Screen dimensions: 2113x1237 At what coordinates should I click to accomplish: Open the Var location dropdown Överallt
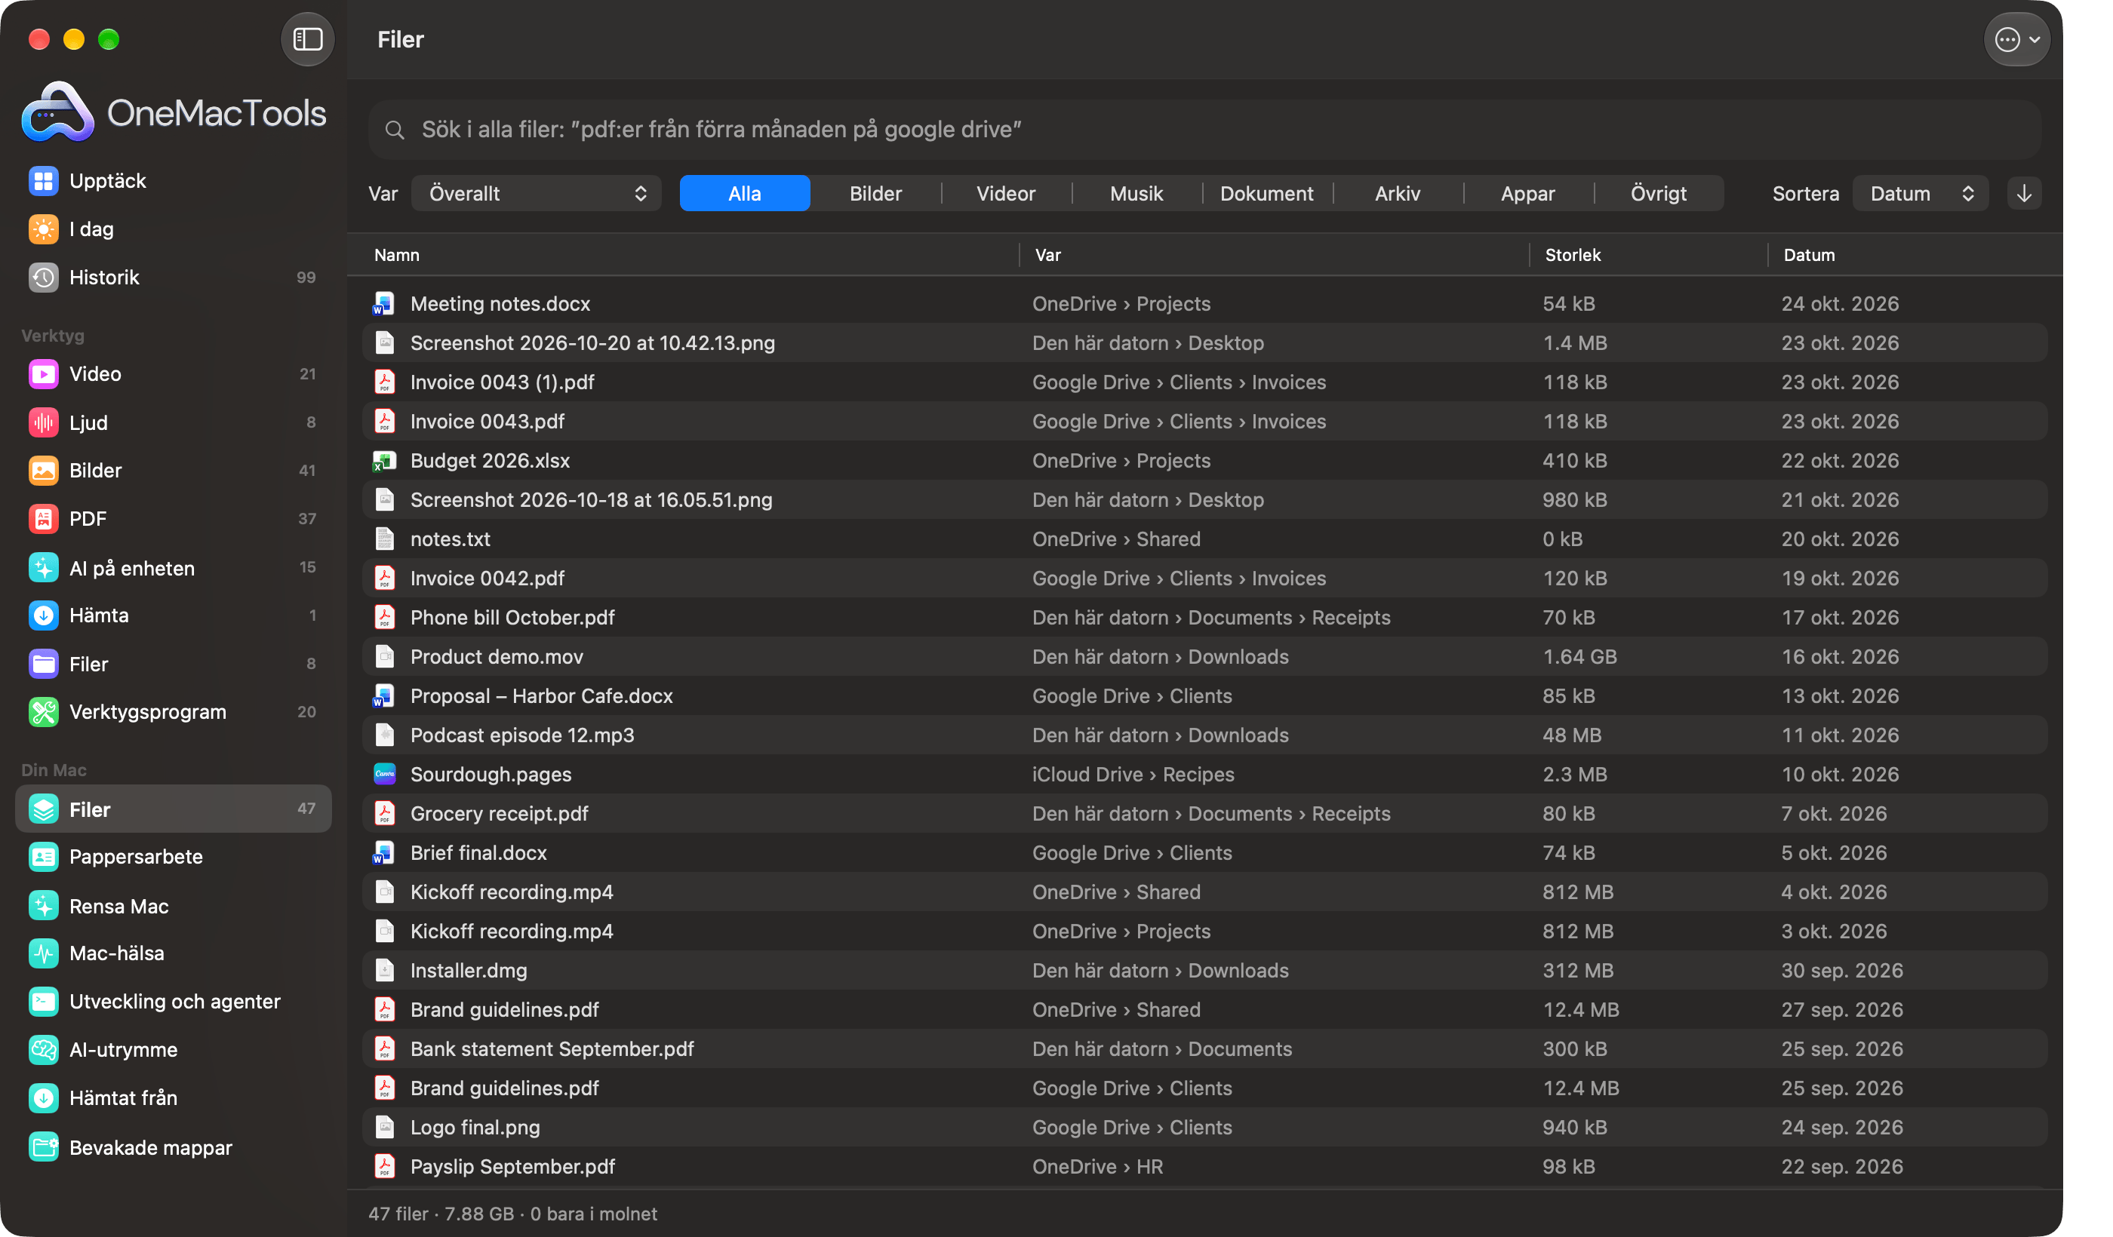[x=537, y=194]
